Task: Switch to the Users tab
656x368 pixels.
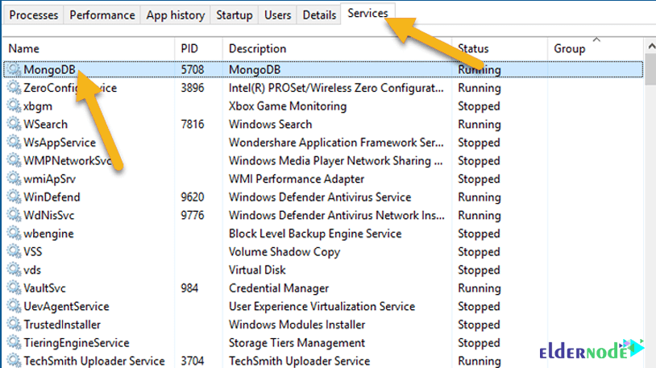Action: (277, 15)
